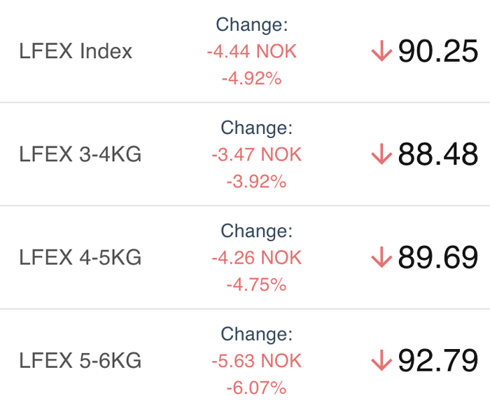Click the red down arrow next to 92.79
The height and width of the screenshot is (410, 490).
[381, 360]
